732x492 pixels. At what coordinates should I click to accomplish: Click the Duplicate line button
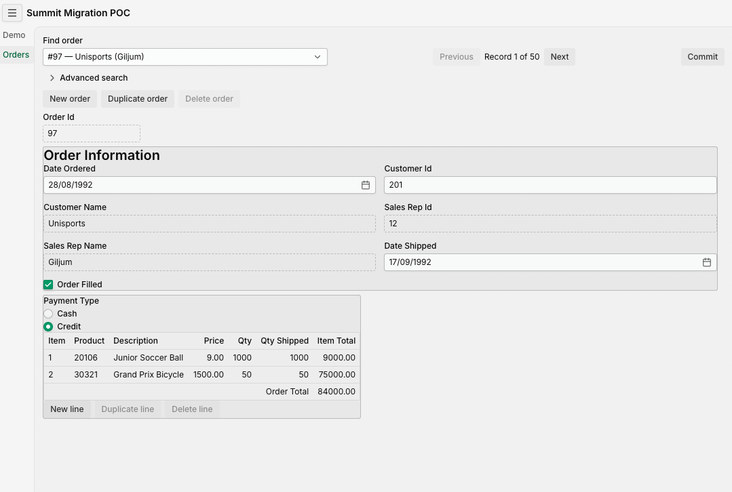pyautogui.click(x=128, y=409)
